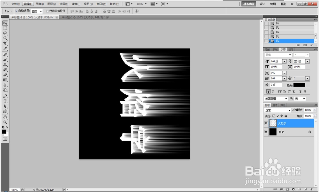
Task: Open font size 140 点 dropdown
Action: click(x=284, y=62)
